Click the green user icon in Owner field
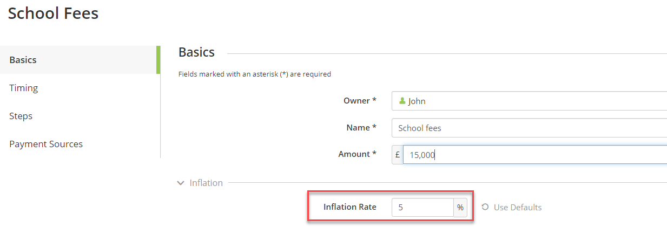Image resolution: width=667 pixels, height=227 pixels. pos(402,101)
